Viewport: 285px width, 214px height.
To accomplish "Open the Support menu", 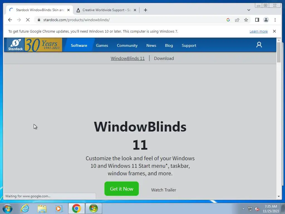I will 189,45.
